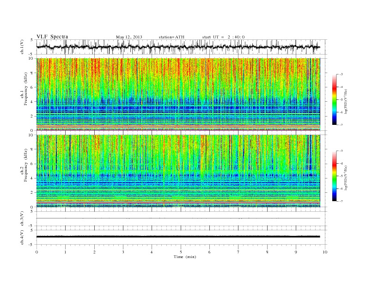Click the flat ch.3 voltage trace
366x283 pixels.
(x=178, y=218)
